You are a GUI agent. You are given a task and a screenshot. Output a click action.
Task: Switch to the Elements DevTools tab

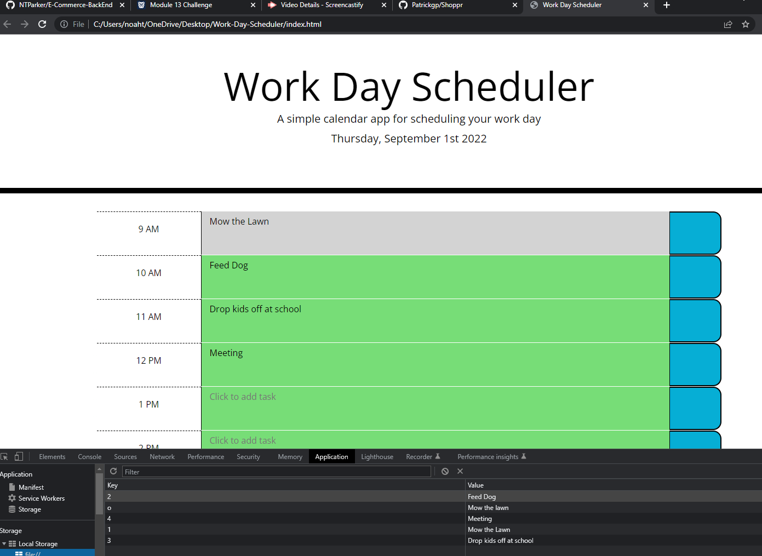coord(52,456)
